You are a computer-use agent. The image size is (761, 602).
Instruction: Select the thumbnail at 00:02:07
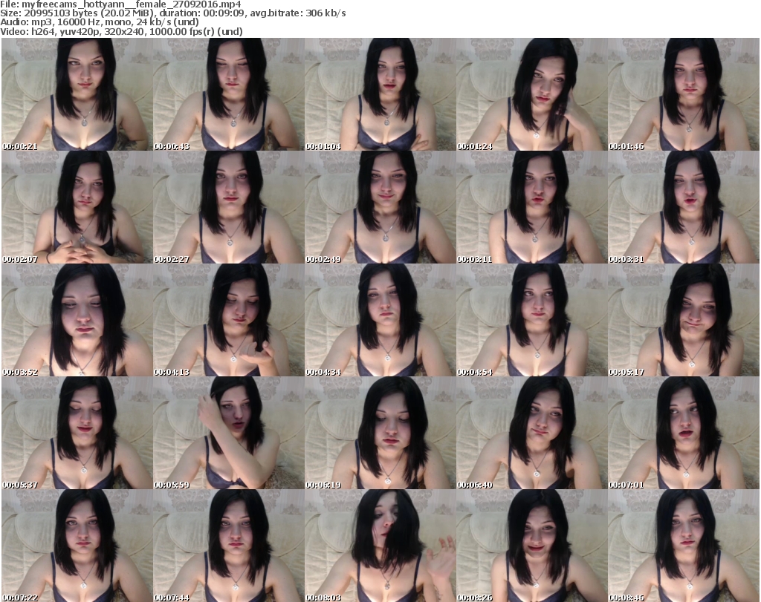pos(77,207)
